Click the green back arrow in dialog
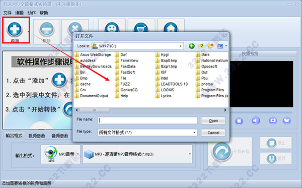 (x=191, y=46)
